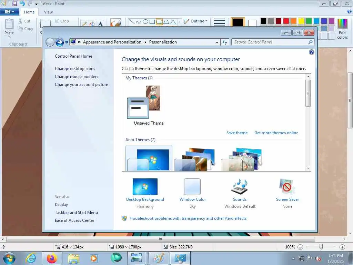Screen dimensions: 353x265
Task: Launch Internet Explorer from the taskbar
Action: [x=31, y=258]
